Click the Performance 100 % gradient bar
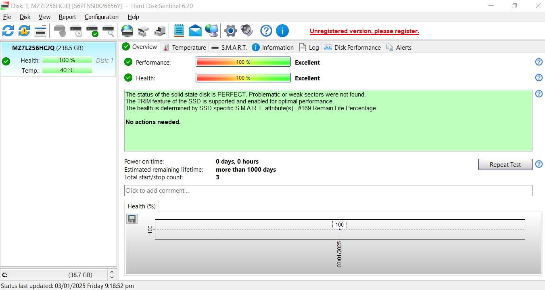545x290 pixels. click(243, 62)
